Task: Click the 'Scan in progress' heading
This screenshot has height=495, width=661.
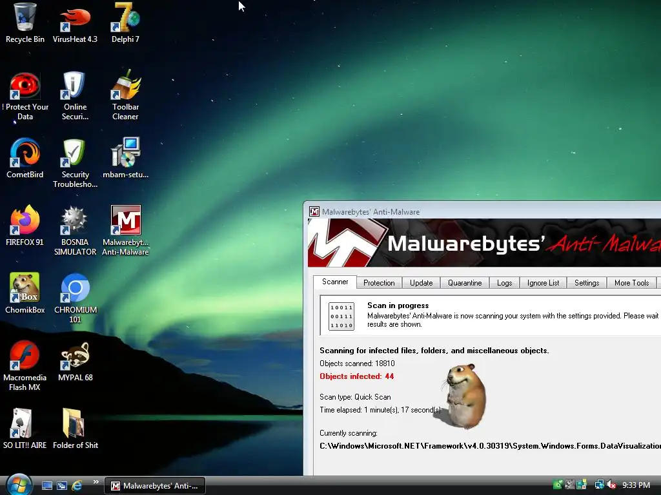Action: [398, 306]
